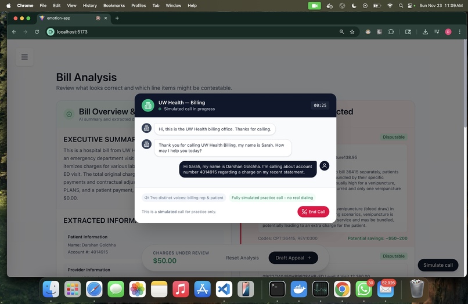Open Docker from the Dock

[x=299, y=289]
